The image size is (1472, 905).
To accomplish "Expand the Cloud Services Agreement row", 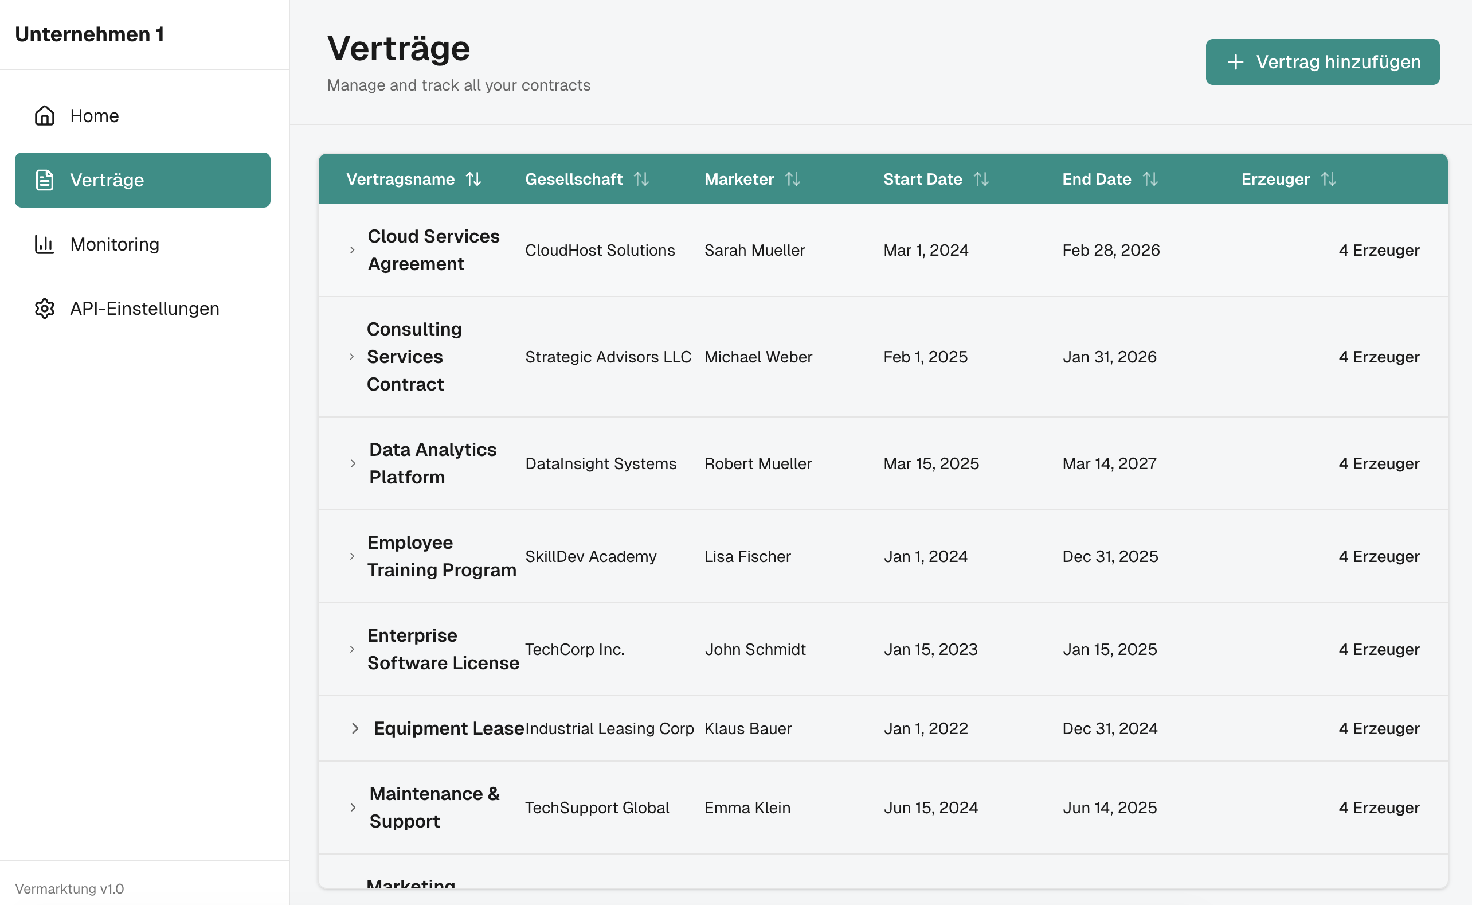I will [352, 250].
